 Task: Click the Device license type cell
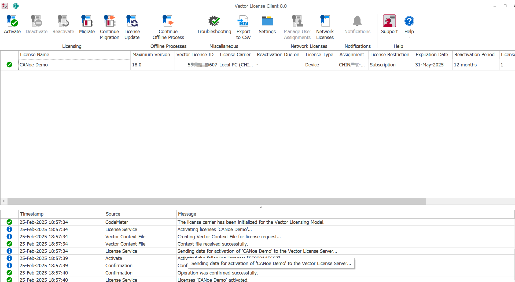(x=321, y=65)
